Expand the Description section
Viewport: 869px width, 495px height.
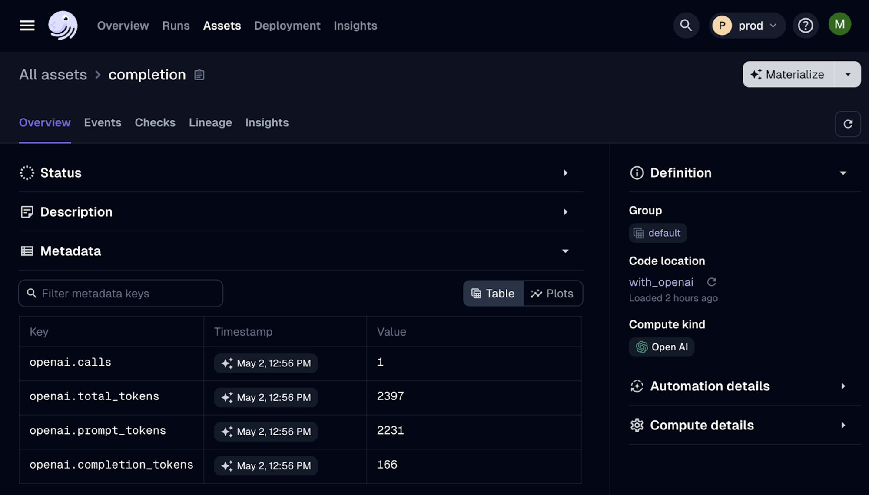point(565,212)
